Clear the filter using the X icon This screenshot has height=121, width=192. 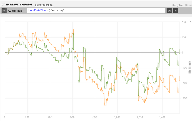(176, 11)
